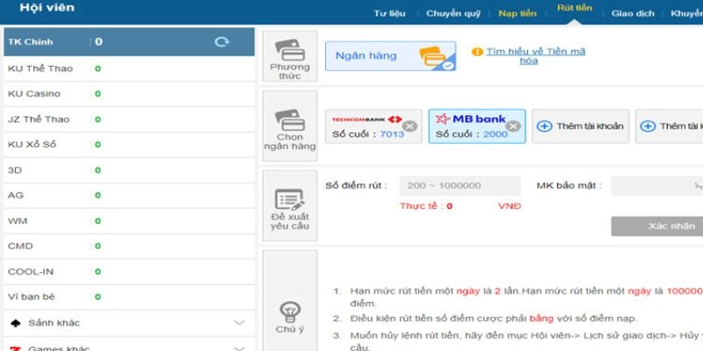Select the KU Xổ Số wallet row
703x351 pixels.
(129, 145)
